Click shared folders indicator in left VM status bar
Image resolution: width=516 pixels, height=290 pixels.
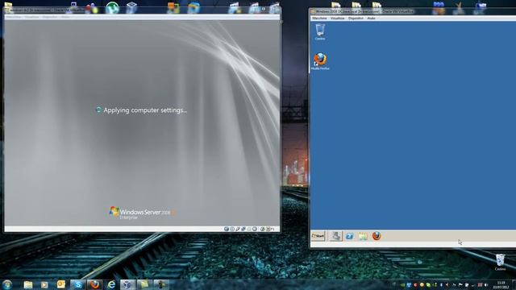[249, 229]
